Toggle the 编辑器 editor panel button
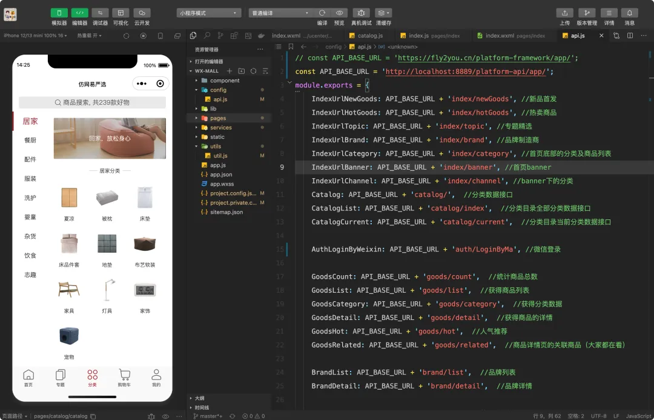654x420 pixels. 80,13
